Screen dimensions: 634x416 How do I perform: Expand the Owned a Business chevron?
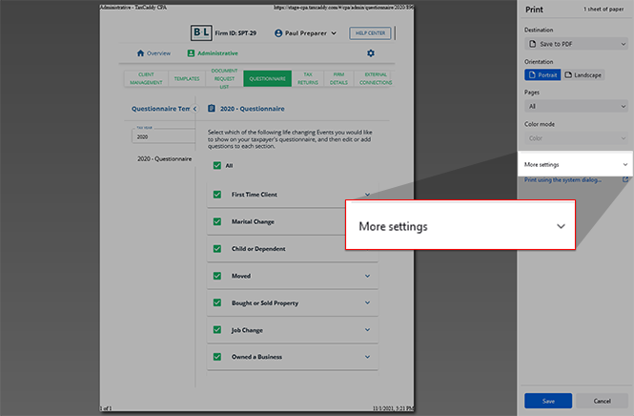[x=367, y=357]
